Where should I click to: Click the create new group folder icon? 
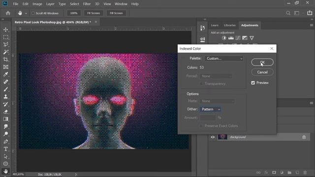coord(289,173)
